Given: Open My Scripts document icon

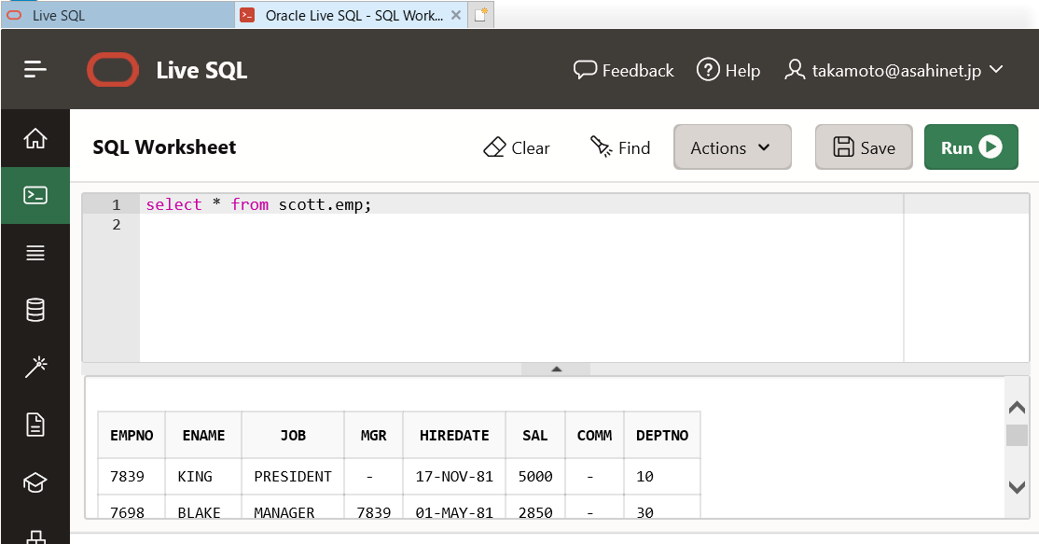Looking at the screenshot, I should [35, 424].
